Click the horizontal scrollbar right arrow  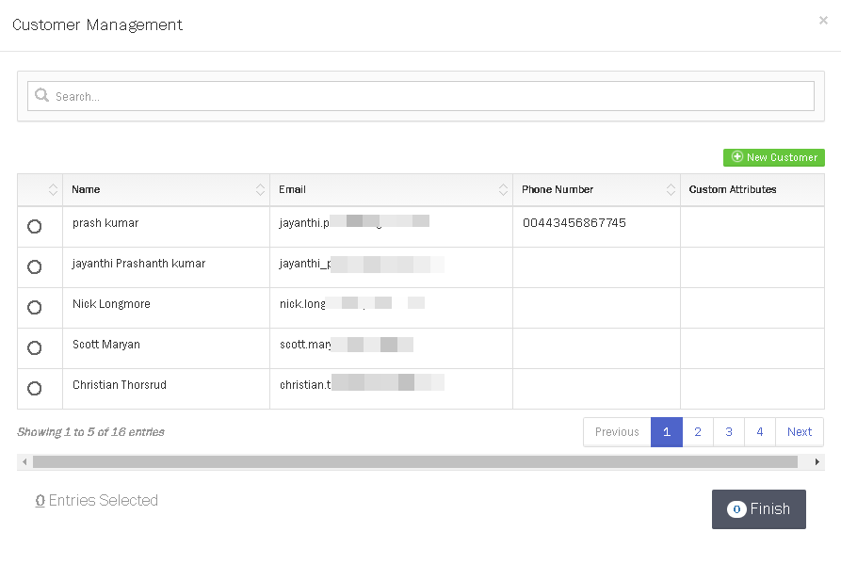click(x=817, y=462)
